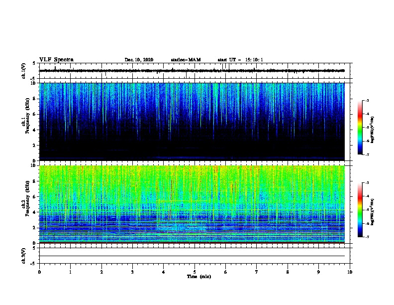Click time axis tick label "1"
Viewport: 394px width, 305px height.
(70, 272)
